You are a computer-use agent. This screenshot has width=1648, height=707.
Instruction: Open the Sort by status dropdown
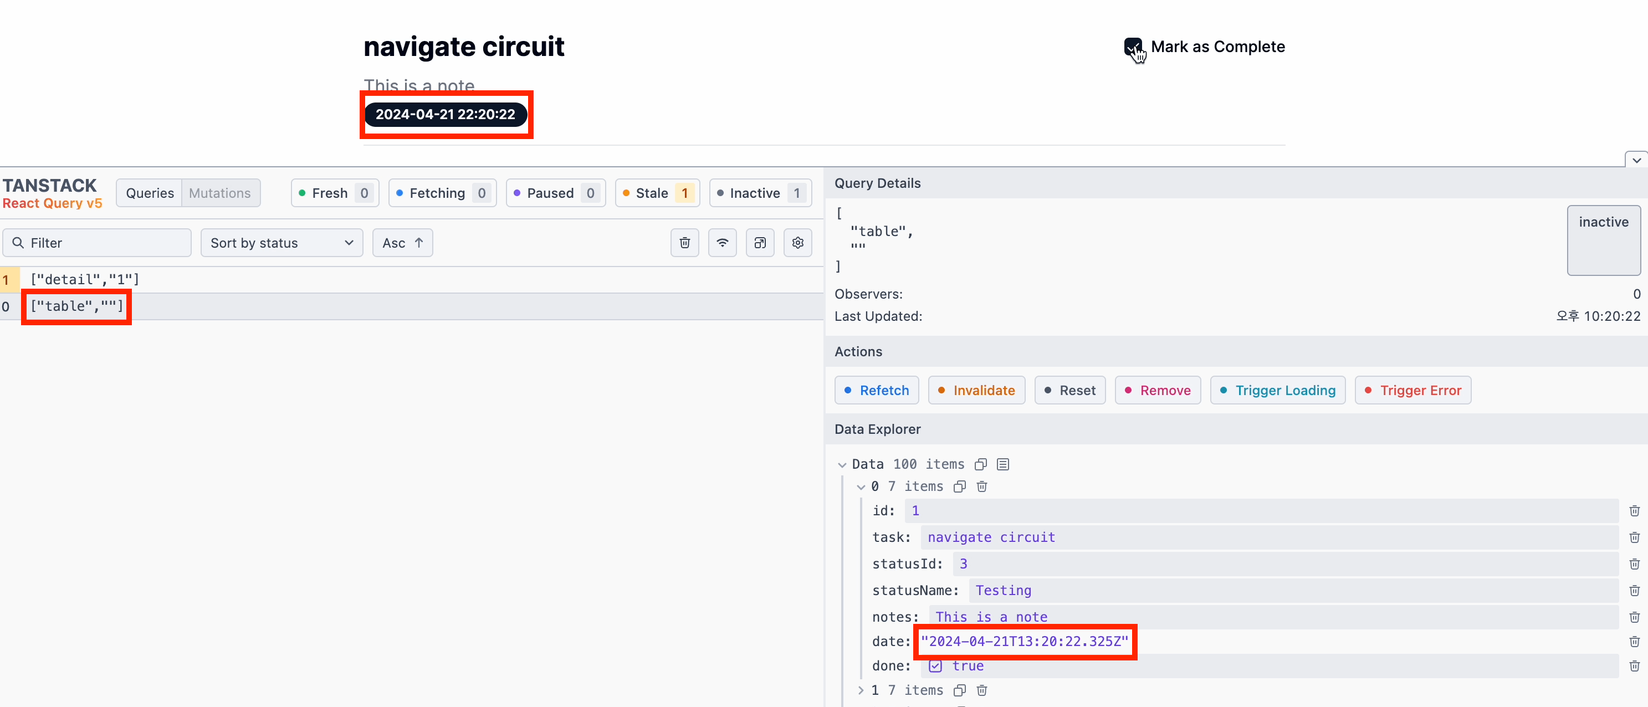pos(282,243)
